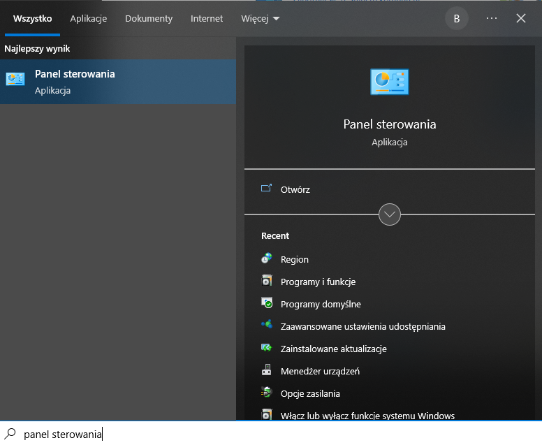Click the Menedżer urządzeń icon
Image resolution: width=542 pixels, height=445 pixels.
(x=266, y=371)
